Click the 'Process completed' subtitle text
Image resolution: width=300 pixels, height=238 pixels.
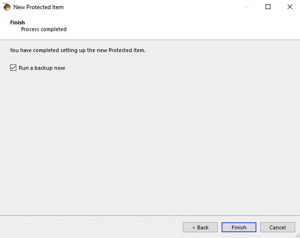(44, 29)
